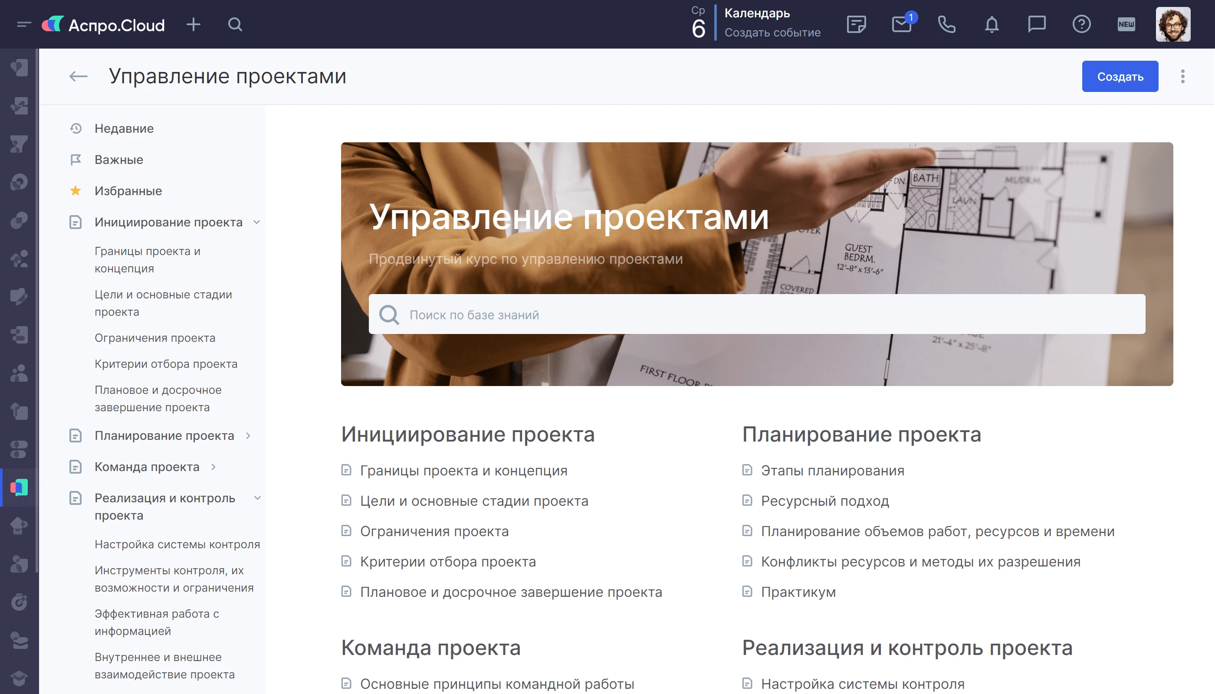Click the help question mark icon
The height and width of the screenshot is (694, 1215).
coord(1081,24)
